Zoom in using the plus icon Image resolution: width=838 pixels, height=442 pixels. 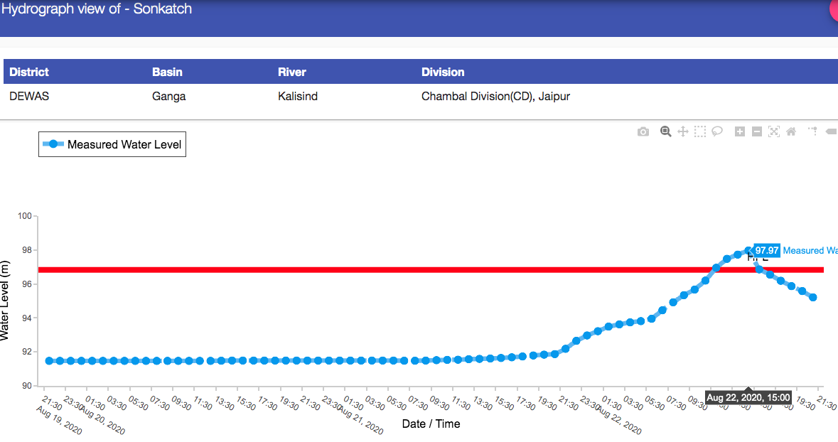(740, 131)
